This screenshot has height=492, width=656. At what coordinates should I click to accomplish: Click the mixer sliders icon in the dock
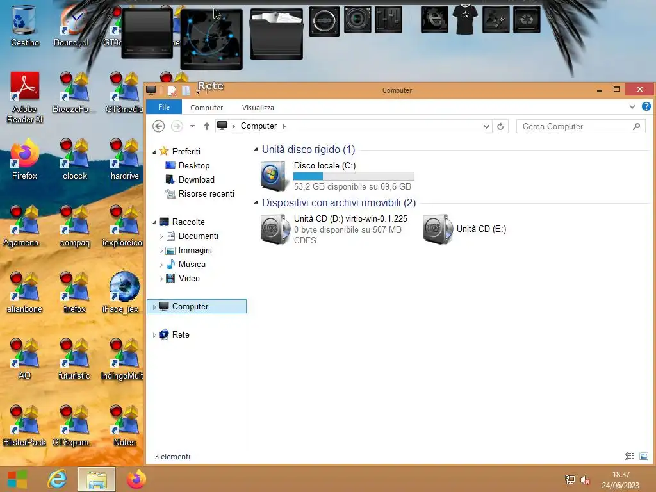[x=389, y=19]
